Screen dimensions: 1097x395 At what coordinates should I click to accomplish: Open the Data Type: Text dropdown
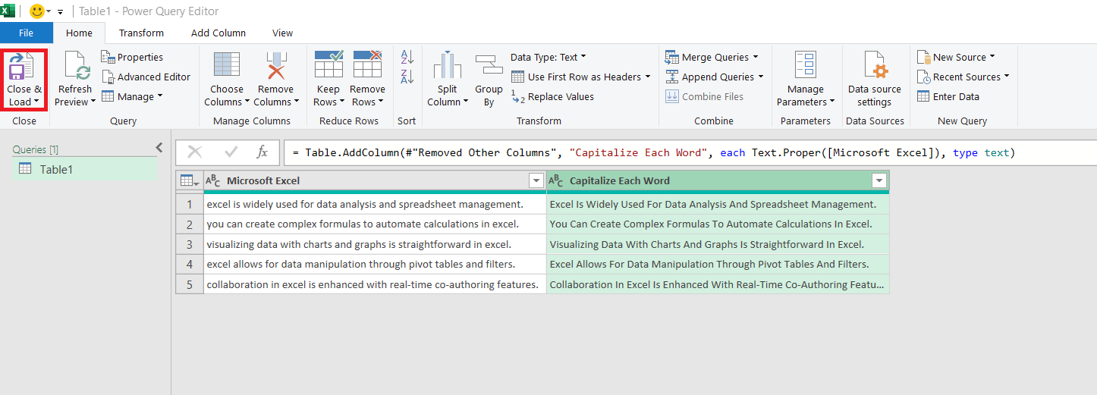[x=548, y=57]
